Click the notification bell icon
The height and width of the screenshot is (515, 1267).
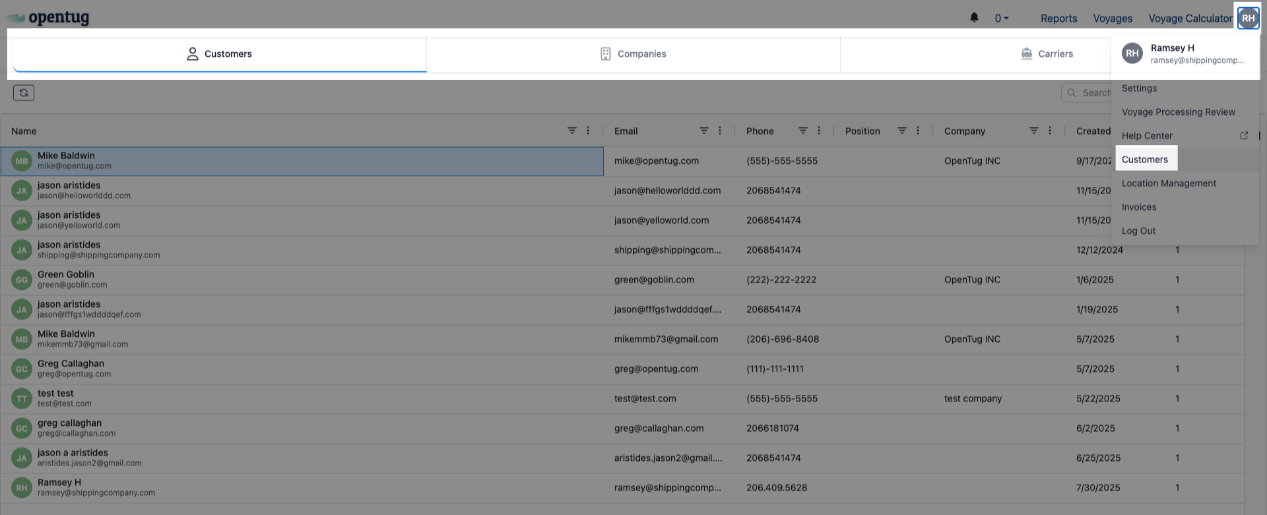click(974, 18)
